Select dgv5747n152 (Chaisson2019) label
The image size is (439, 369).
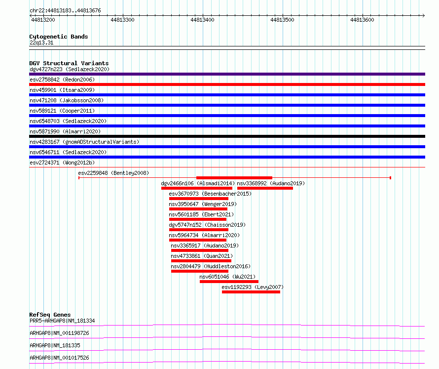coord(207,225)
